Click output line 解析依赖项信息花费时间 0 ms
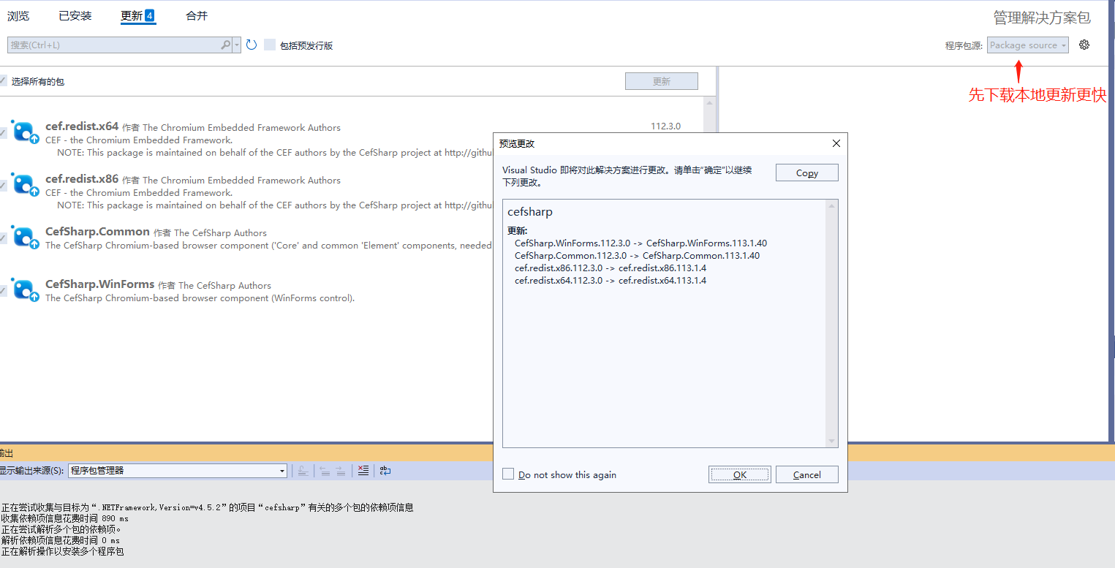The image size is (1115, 568). [60, 540]
